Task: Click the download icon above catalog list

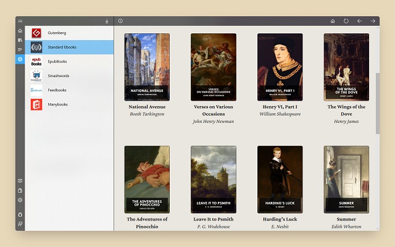Action: pos(107,21)
